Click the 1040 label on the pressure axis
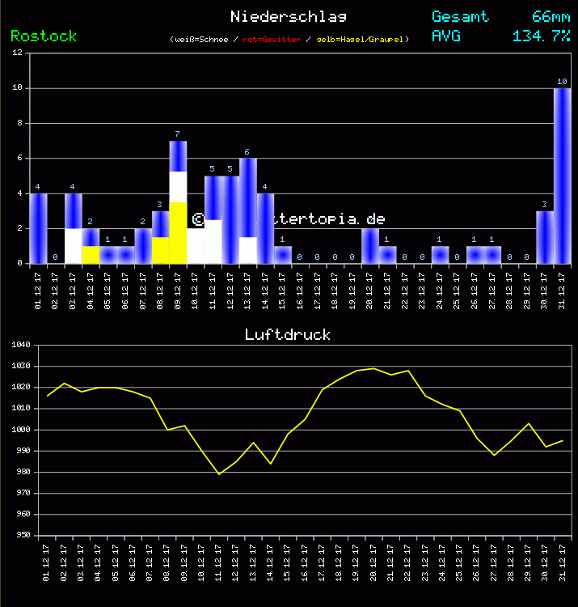This screenshot has height=607, width=578. (21, 346)
